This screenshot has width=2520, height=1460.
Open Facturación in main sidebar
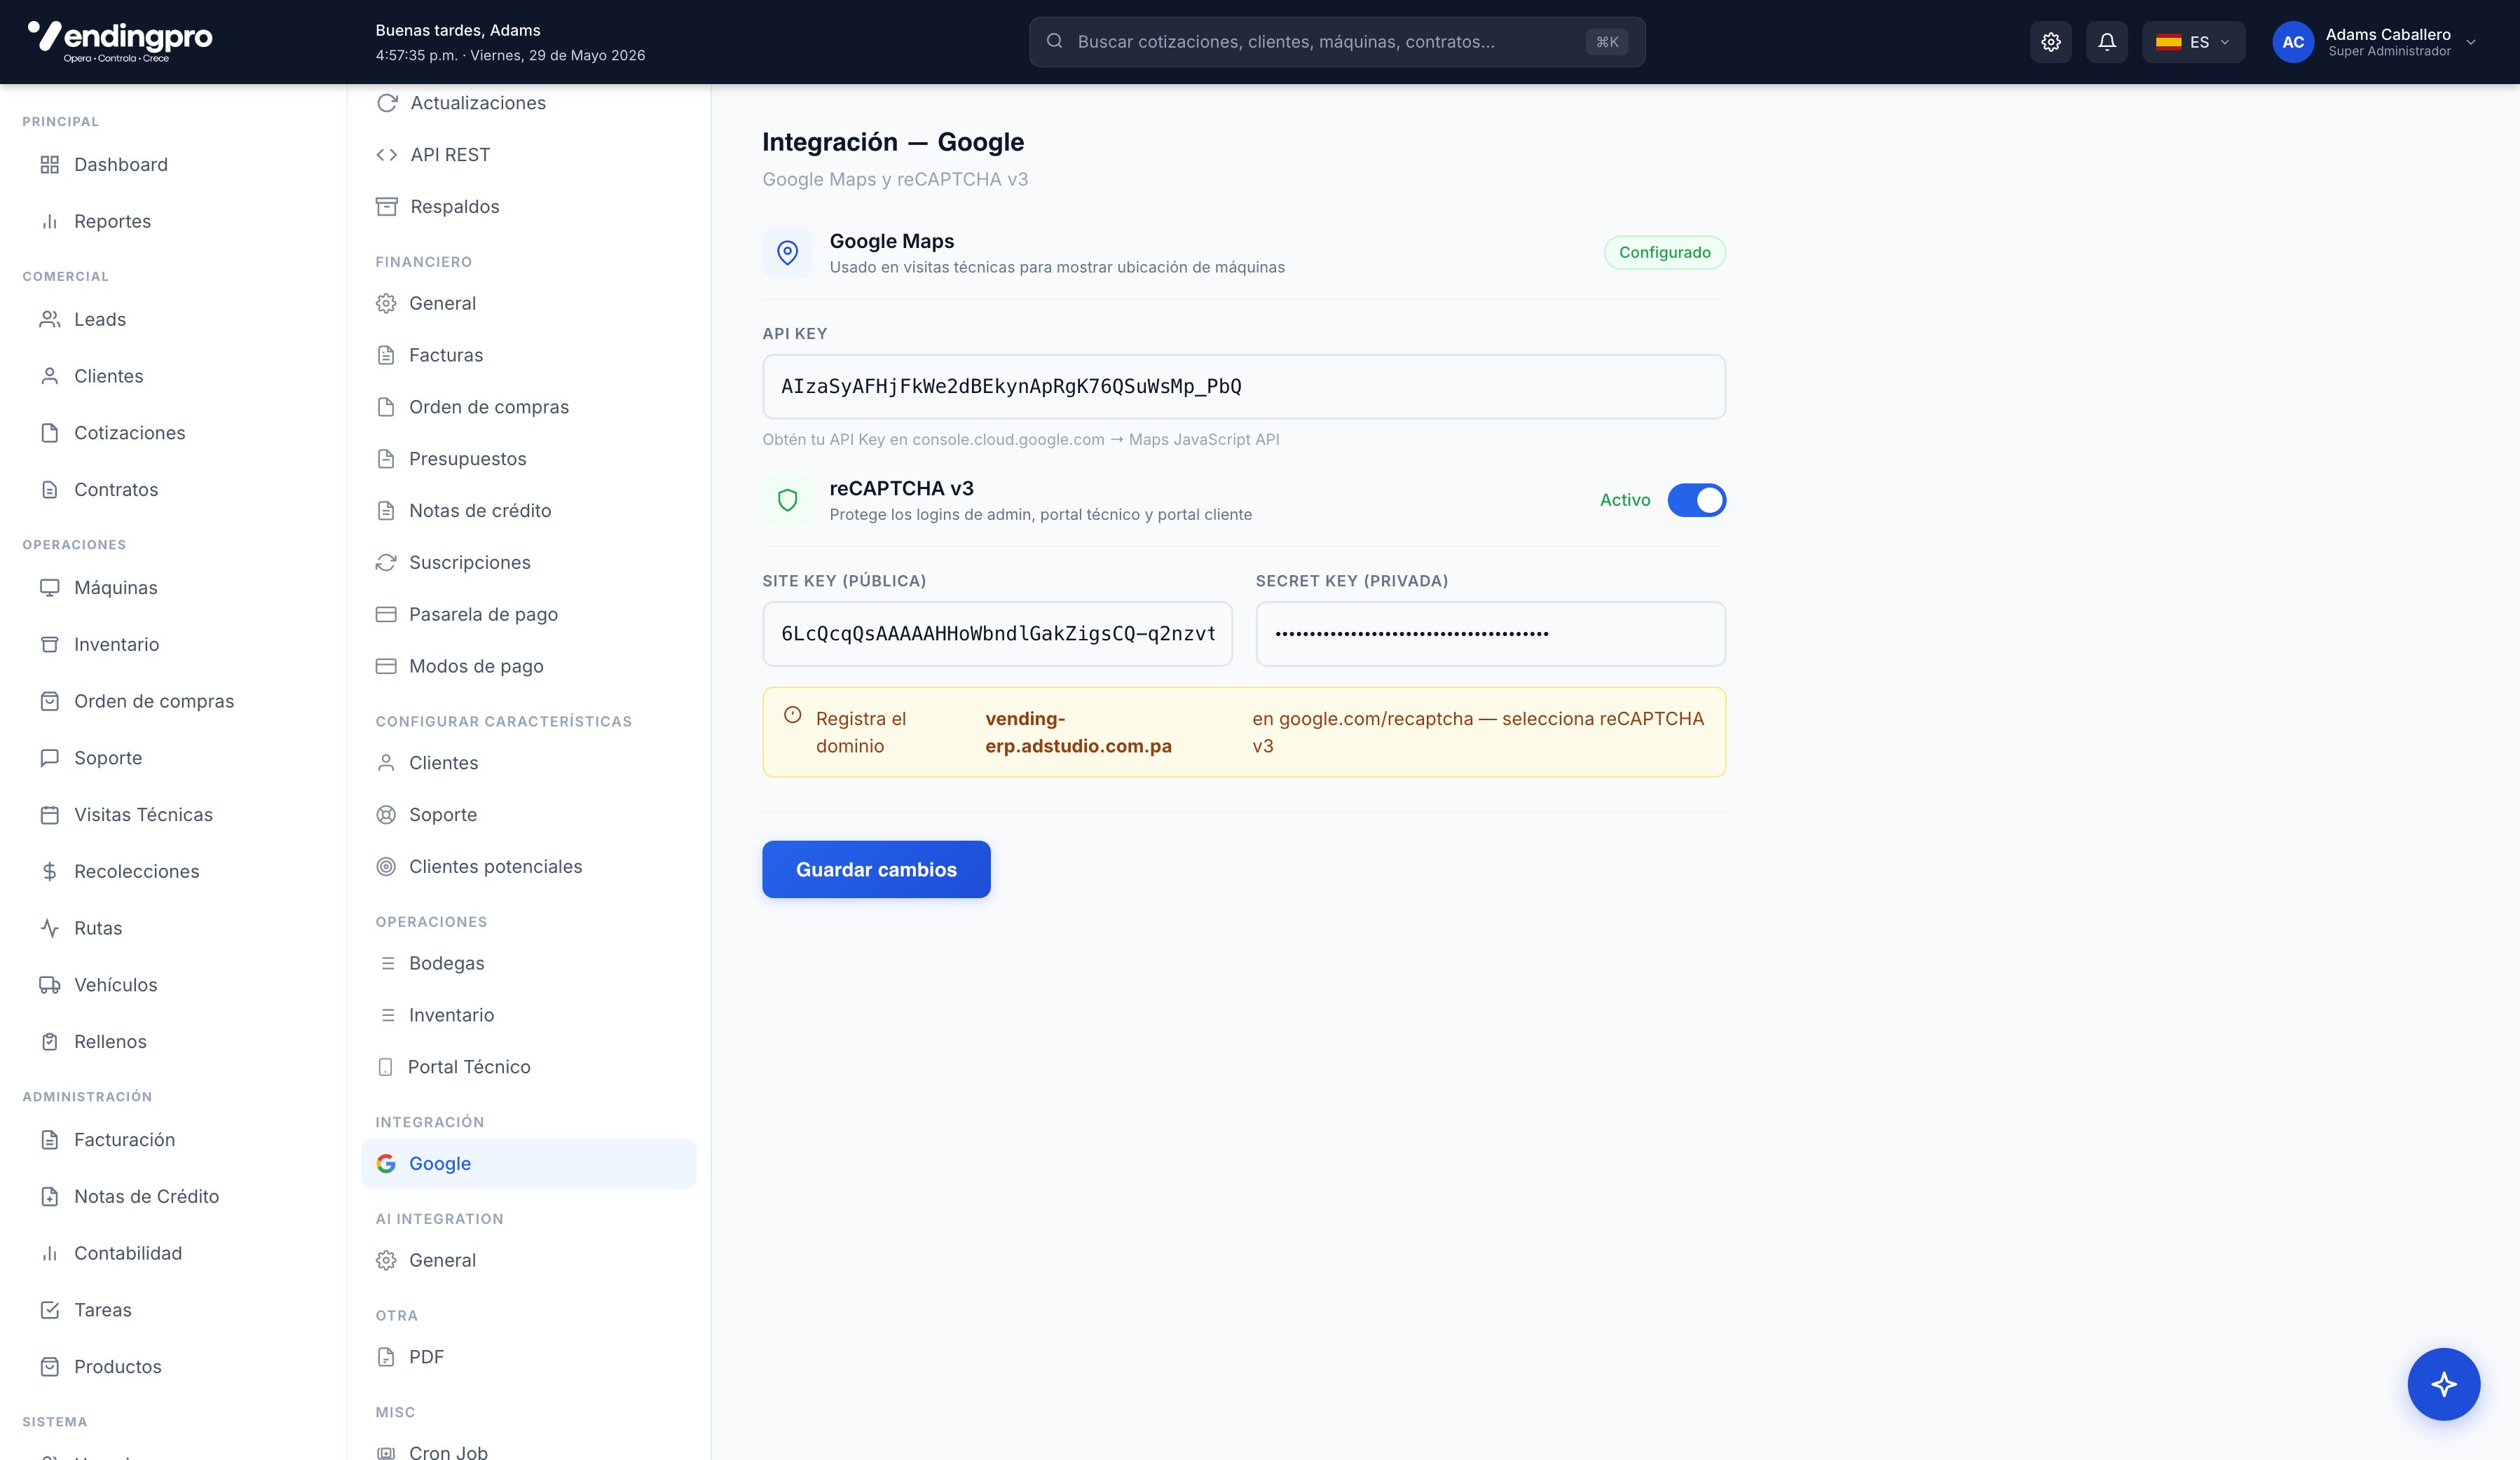click(x=124, y=1140)
